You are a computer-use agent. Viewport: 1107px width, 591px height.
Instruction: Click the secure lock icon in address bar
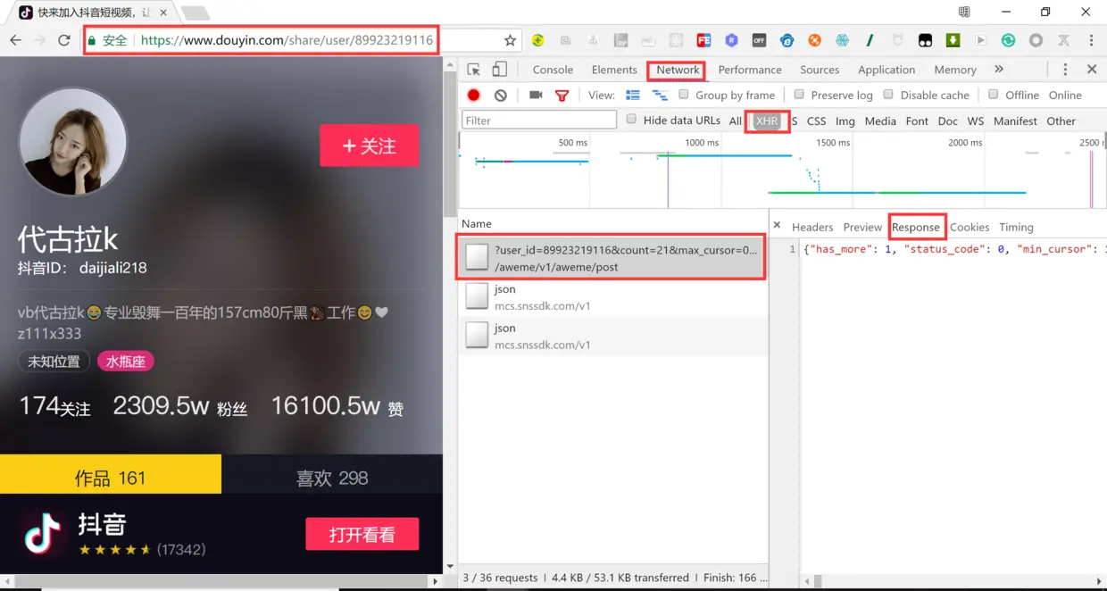pos(91,40)
